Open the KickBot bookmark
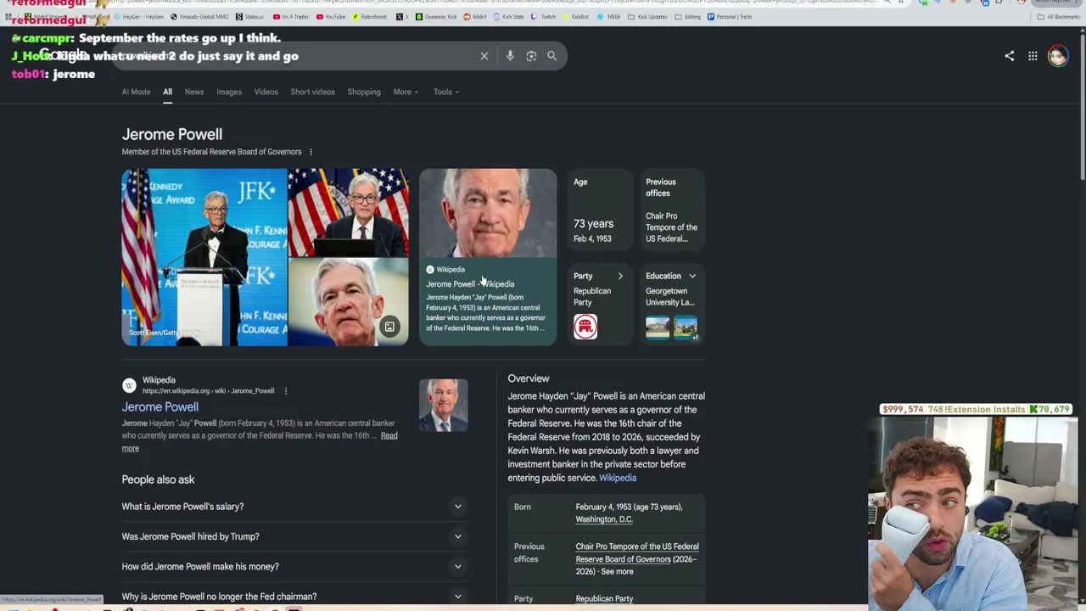 [x=576, y=17]
